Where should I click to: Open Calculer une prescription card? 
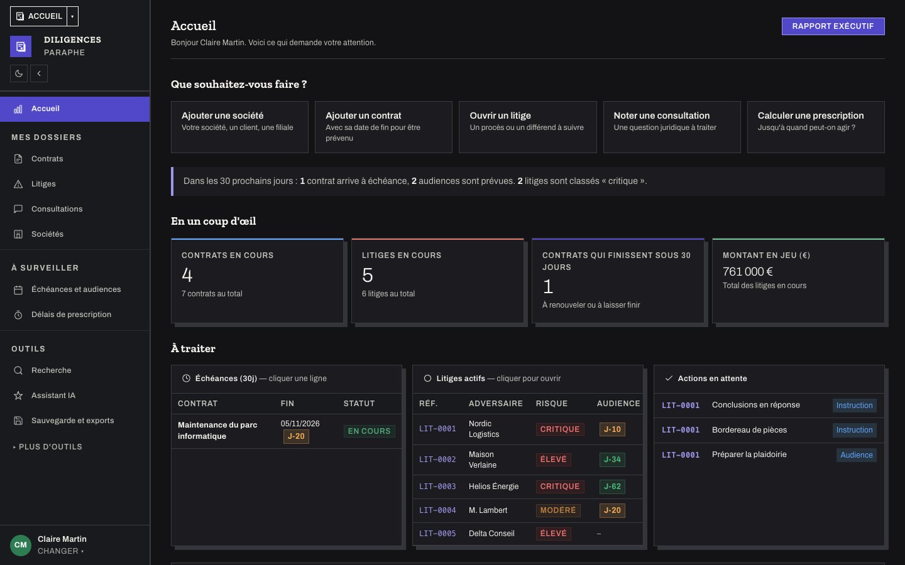click(816, 127)
